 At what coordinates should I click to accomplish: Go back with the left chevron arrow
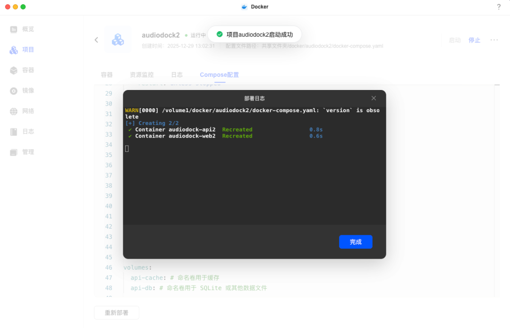click(x=96, y=40)
